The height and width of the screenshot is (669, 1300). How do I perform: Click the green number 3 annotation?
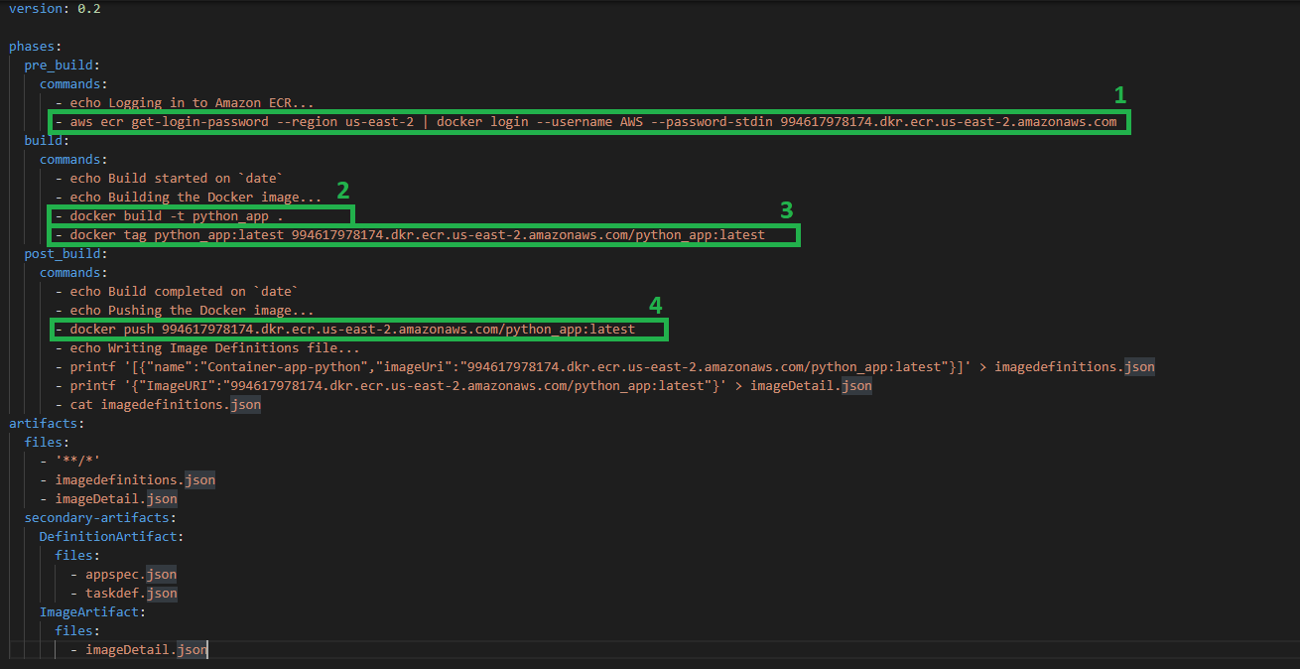786,209
